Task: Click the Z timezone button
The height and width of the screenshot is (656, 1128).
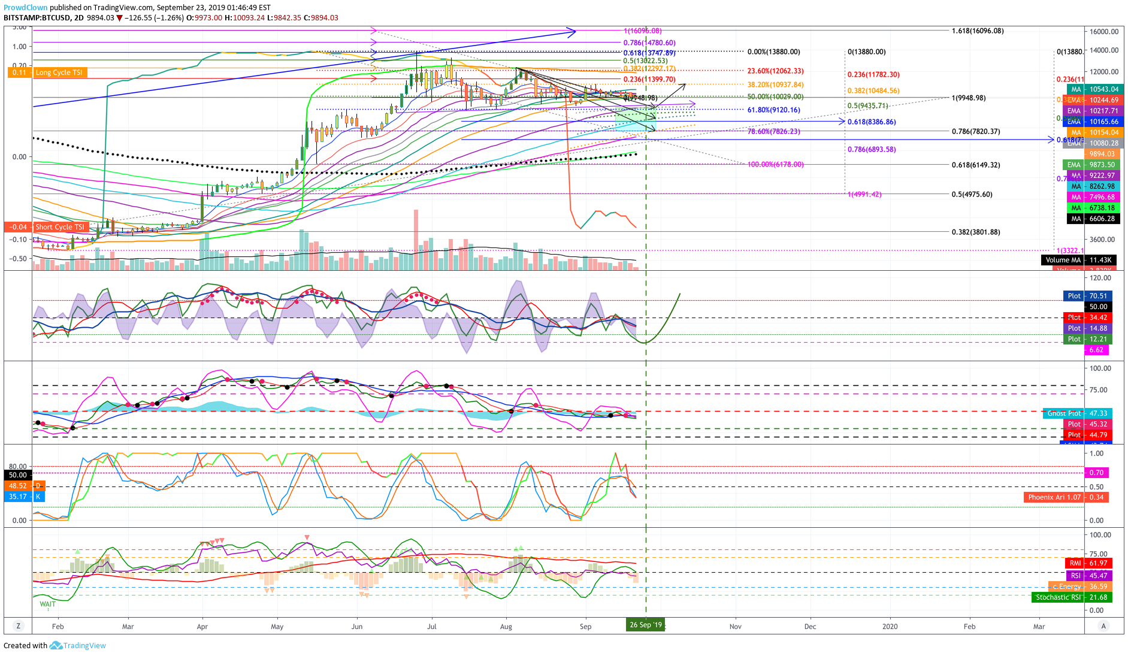Action: point(19,626)
